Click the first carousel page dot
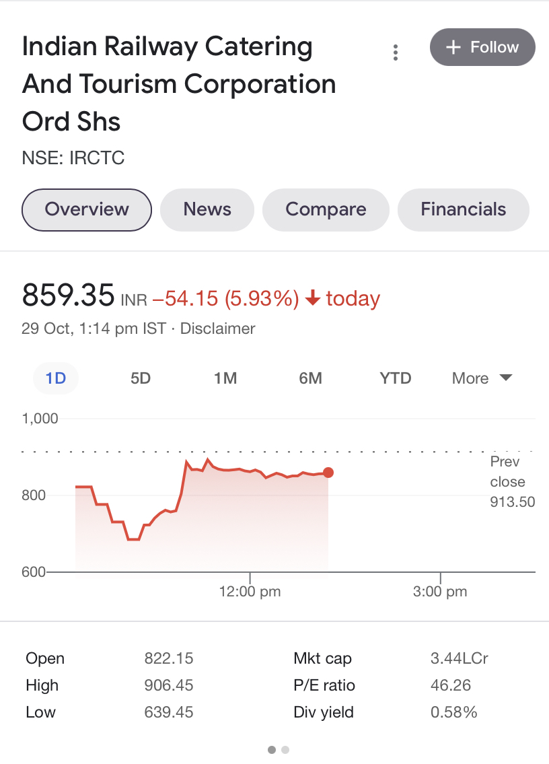Image resolution: width=549 pixels, height=764 pixels. (272, 749)
